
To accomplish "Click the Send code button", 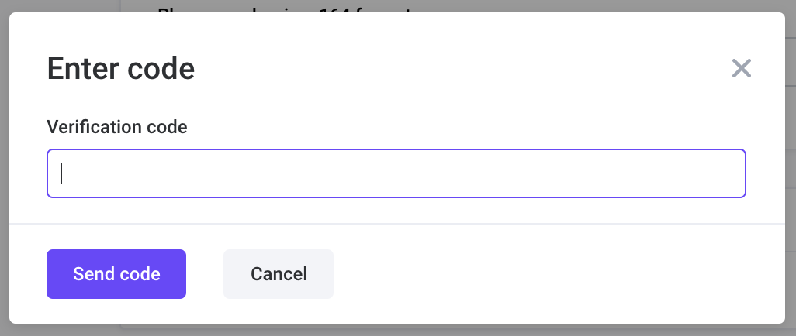I will coord(116,273).
